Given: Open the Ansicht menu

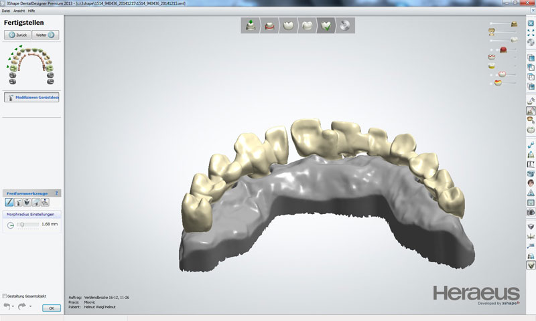Looking at the screenshot, I should point(18,11).
